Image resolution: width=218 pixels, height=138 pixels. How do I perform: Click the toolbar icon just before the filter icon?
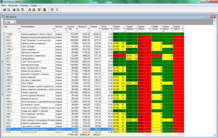point(44,9)
